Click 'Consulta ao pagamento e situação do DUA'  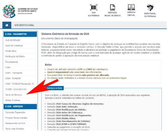[x=69, y=127]
